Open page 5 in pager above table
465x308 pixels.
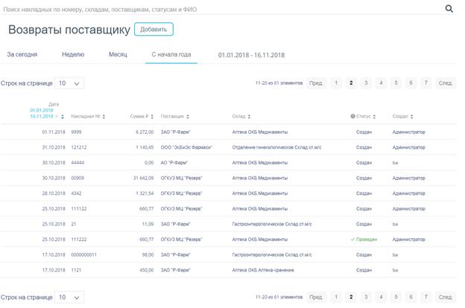point(396,83)
